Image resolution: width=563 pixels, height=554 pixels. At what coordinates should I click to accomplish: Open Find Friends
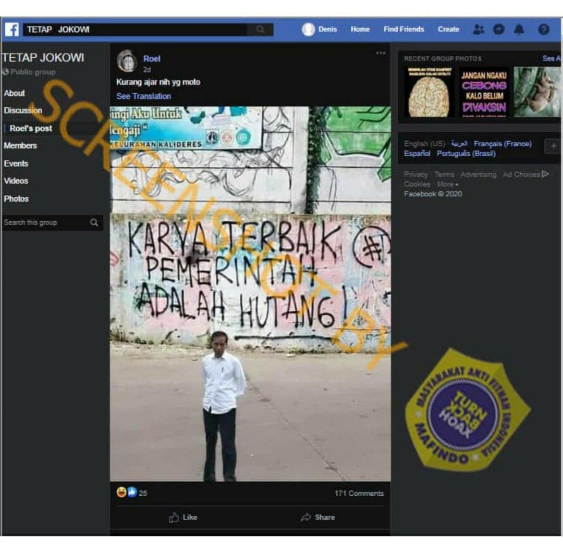403,29
